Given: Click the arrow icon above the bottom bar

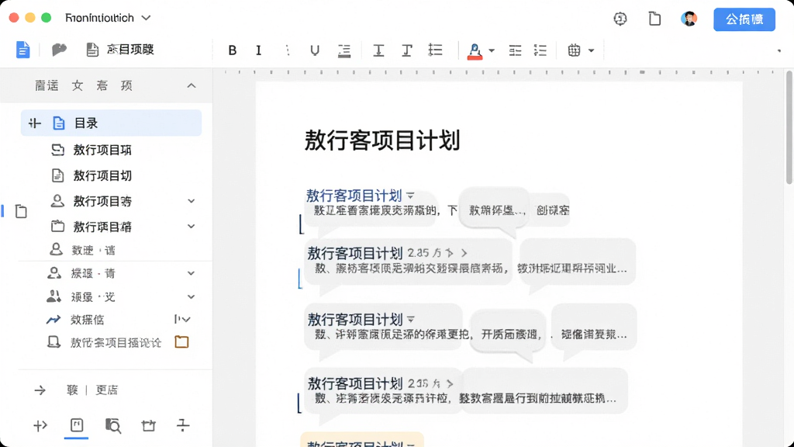Looking at the screenshot, I should click(40, 390).
